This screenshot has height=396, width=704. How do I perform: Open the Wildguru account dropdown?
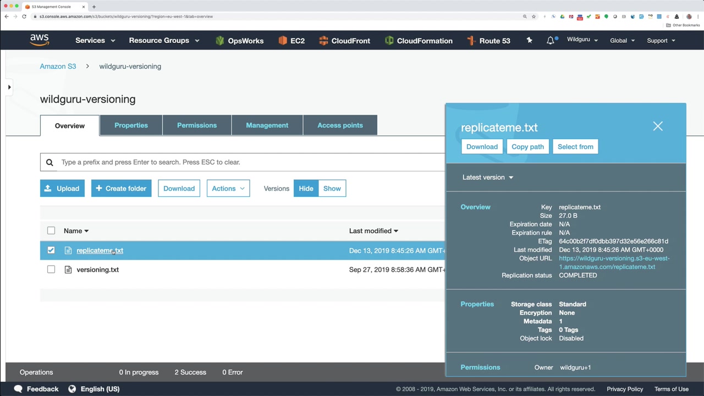point(582,40)
